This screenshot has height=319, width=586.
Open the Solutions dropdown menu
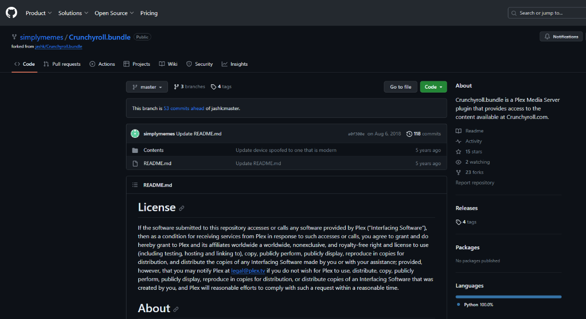pos(73,13)
